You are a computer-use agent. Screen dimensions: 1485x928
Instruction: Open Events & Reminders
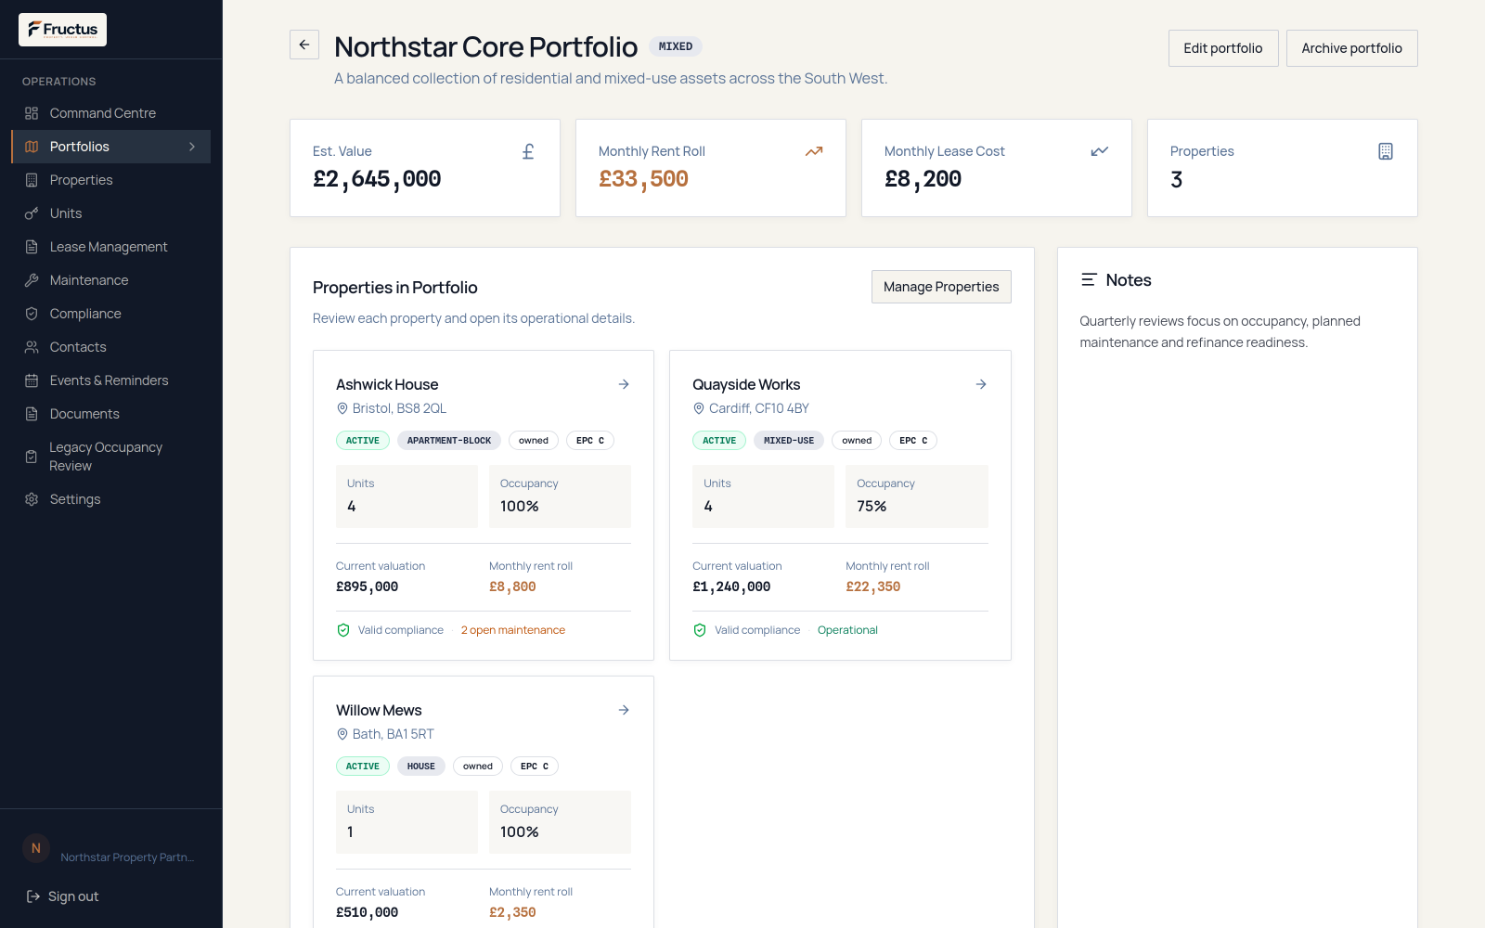tap(111, 380)
